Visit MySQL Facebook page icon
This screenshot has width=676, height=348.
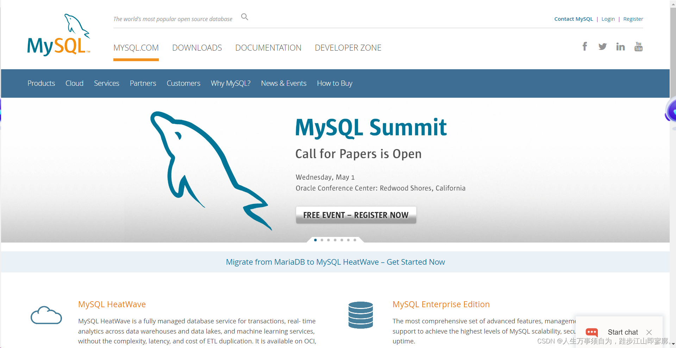coord(585,46)
